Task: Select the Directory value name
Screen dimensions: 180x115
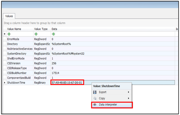Action: (x=12, y=44)
